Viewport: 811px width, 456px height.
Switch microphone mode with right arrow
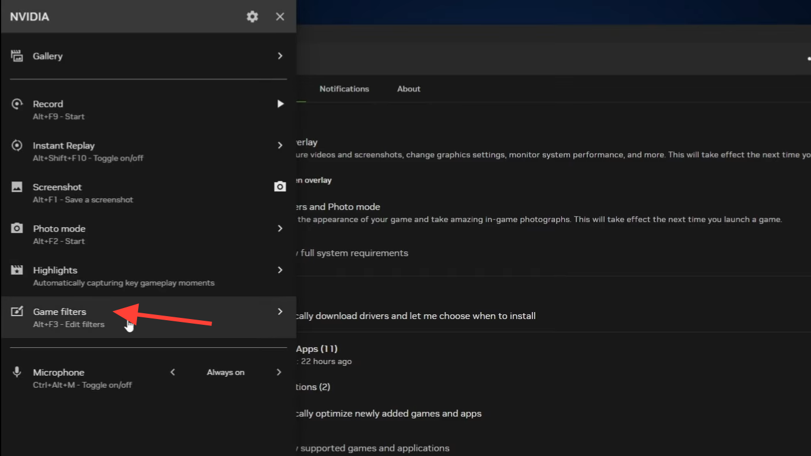[279, 372]
